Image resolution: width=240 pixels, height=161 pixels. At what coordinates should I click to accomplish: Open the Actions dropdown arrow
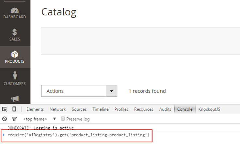pos(111,91)
